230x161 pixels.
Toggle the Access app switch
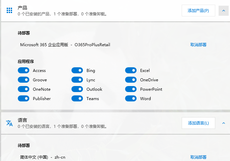pos(23,71)
